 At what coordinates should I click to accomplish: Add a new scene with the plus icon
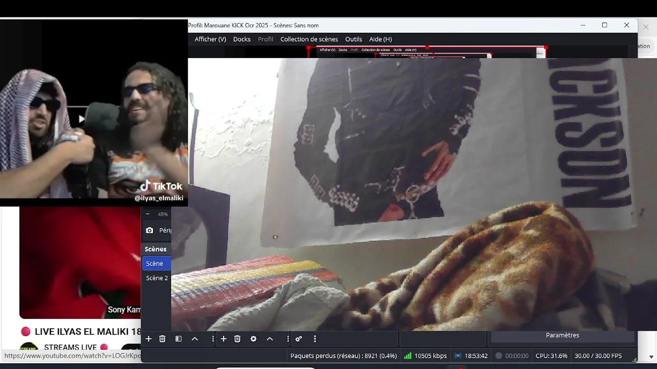148,339
